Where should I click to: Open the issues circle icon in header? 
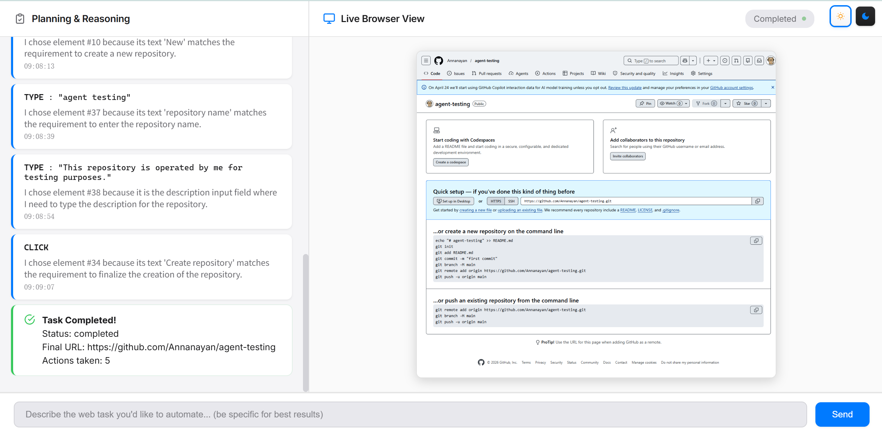tap(725, 61)
